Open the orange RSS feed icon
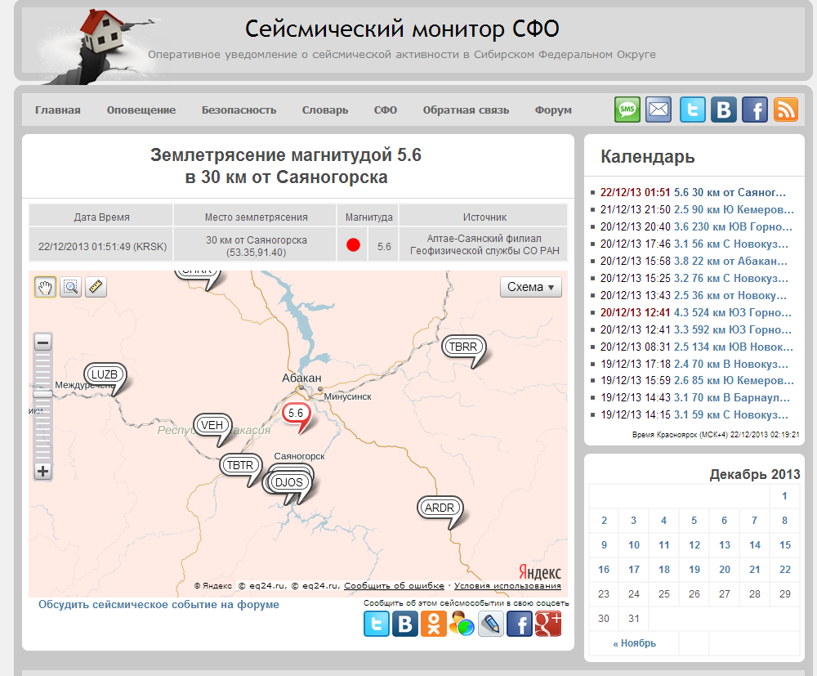This screenshot has height=676, width=817. click(785, 110)
